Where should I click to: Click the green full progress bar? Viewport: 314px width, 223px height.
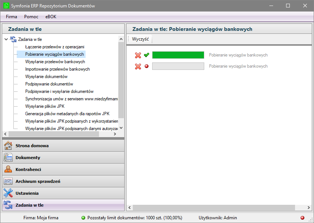point(178,55)
